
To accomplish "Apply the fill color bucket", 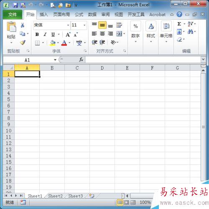I will coord(53,43).
